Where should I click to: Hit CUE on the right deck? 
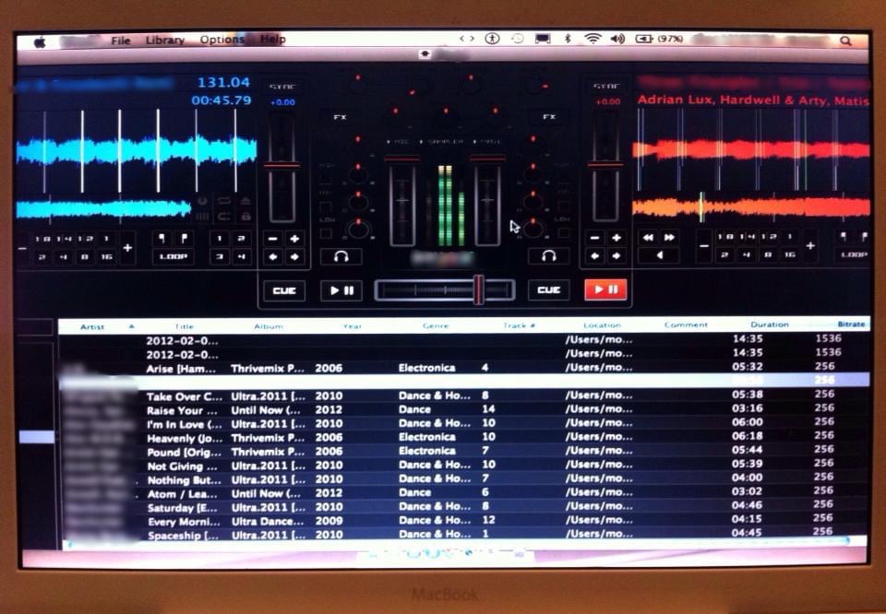coord(548,290)
